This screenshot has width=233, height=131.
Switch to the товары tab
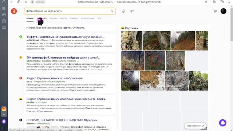coord(74,18)
